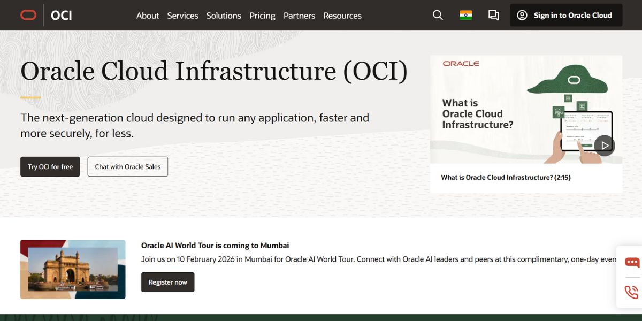The height and width of the screenshot is (321, 642).
Task: Click the OCI logo next to the Oracle mark
Action: [x=61, y=15]
